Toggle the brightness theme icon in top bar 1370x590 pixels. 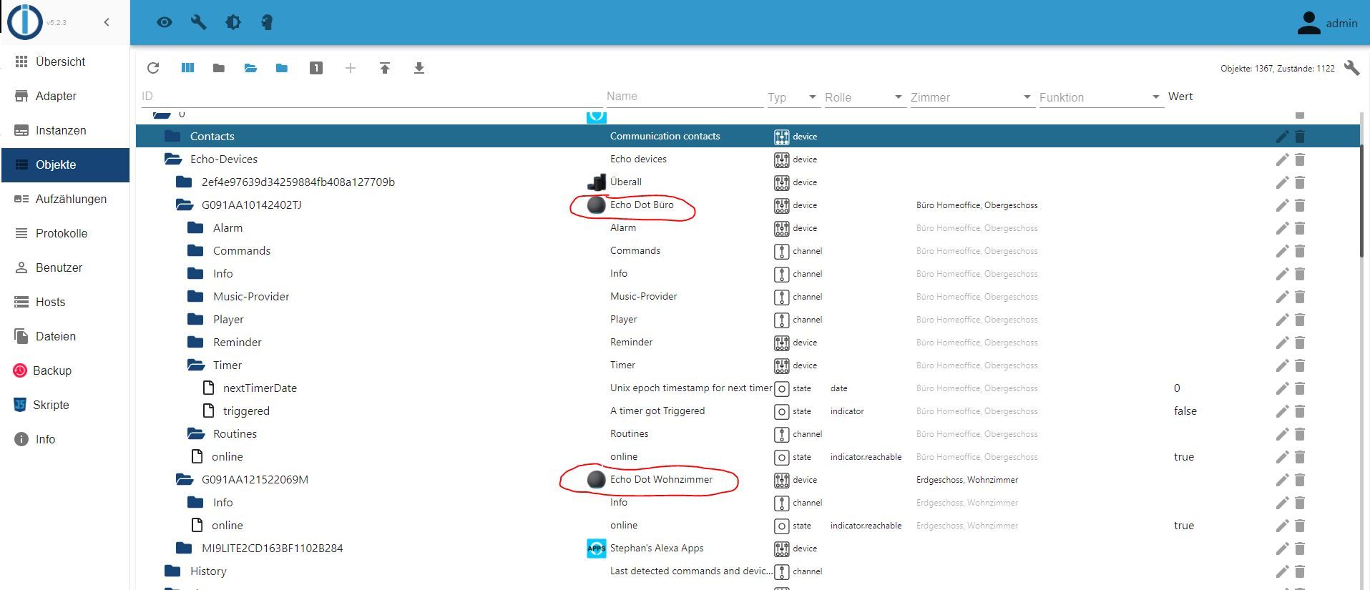click(x=233, y=22)
